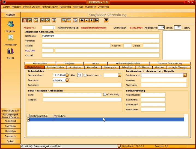The height and width of the screenshot is (149, 196).
Task: Click the trash delete record icon
Action: pyautogui.click(x=54, y=20)
